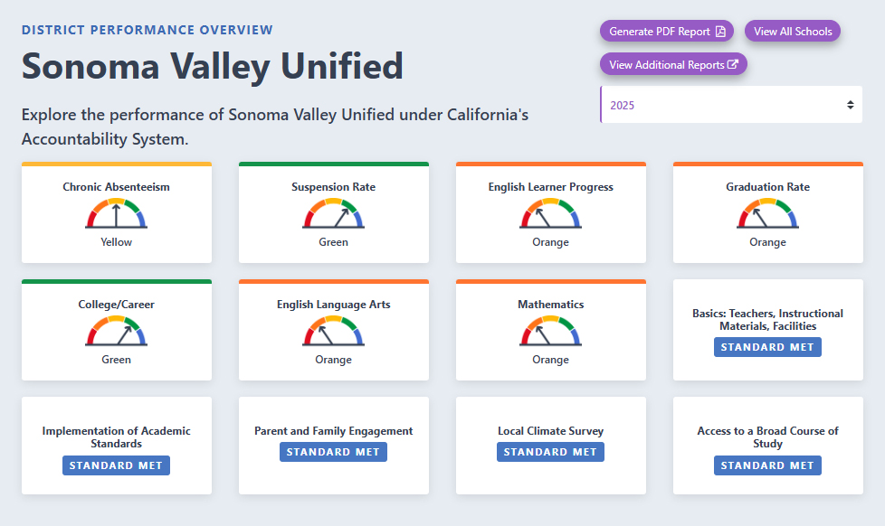Open Implementation of Academic Standards card title
The width and height of the screenshot is (885, 526).
(x=116, y=437)
